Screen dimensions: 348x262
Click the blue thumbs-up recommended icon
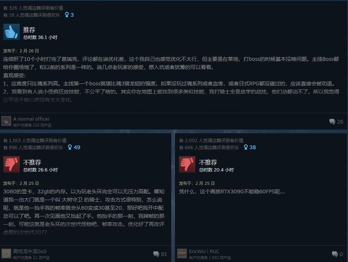point(12,32)
